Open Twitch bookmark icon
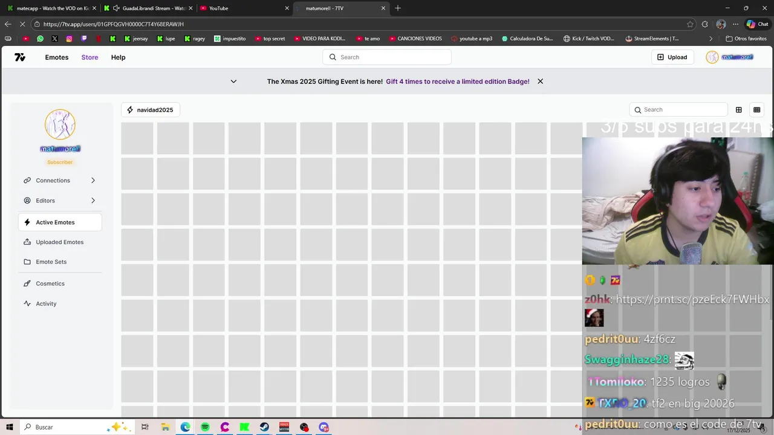The height and width of the screenshot is (435, 774). (x=83, y=39)
